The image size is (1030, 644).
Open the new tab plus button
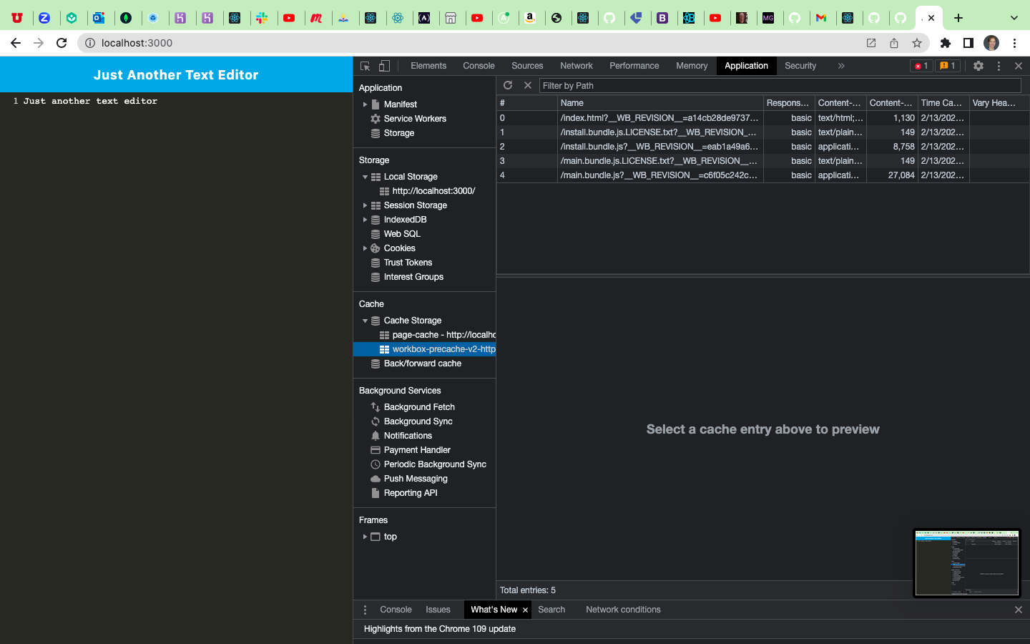[958, 18]
